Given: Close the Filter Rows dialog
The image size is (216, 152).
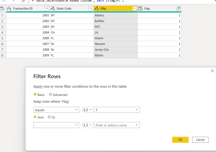Looking at the screenshot, I should (x=212, y=71).
